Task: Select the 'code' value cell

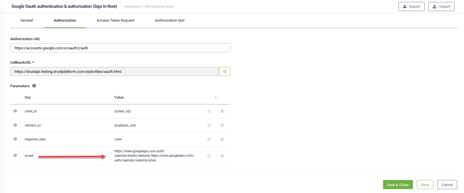Action: [x=118, y=139]
